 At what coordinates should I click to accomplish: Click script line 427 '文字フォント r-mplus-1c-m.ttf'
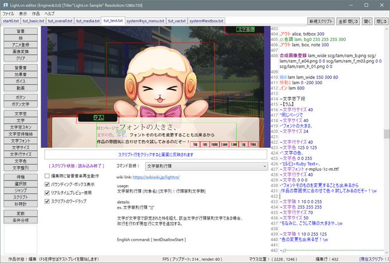(x=309, y=169)
